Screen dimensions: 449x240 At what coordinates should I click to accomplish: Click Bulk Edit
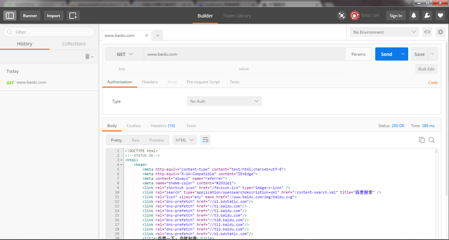coord(426,69)
